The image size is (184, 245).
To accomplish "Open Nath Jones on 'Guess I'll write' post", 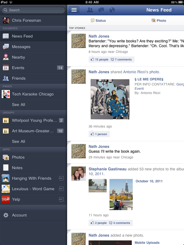I will [99, 146].
